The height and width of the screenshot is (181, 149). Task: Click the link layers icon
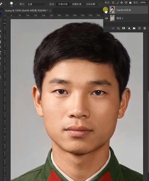pos(113,28)
